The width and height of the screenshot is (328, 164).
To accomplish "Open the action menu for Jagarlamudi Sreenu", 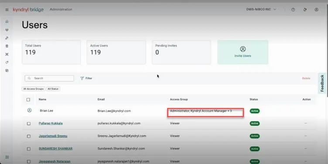I will [x=306, y=136].
